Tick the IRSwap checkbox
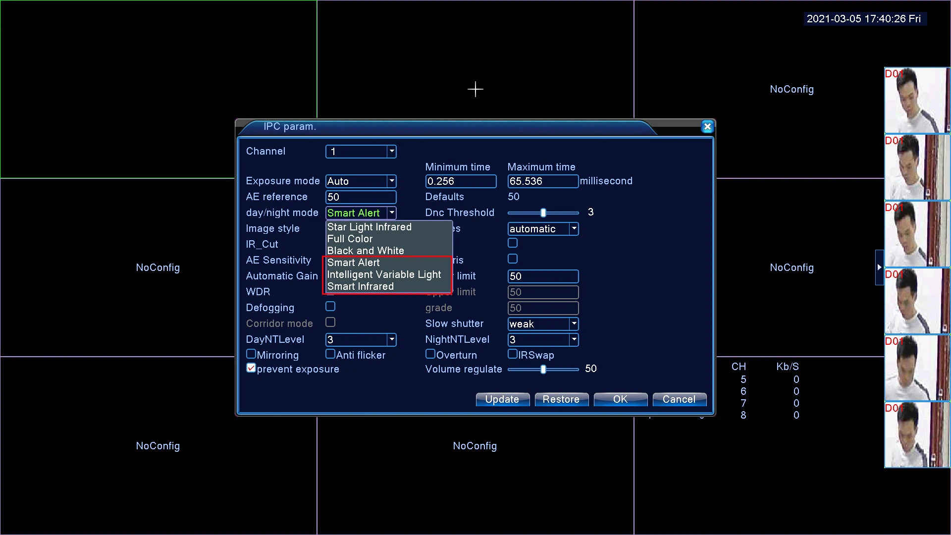The image size is (951, 535). click(x=513, y=354)
